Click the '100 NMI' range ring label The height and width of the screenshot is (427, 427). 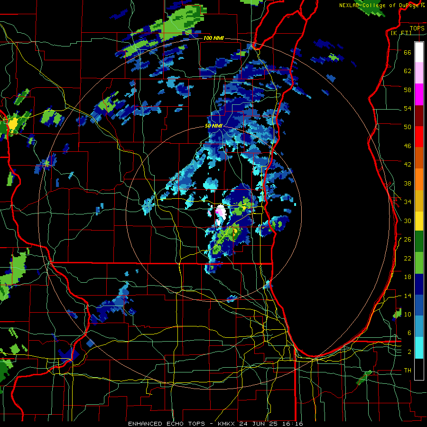[x=213, y=38]
